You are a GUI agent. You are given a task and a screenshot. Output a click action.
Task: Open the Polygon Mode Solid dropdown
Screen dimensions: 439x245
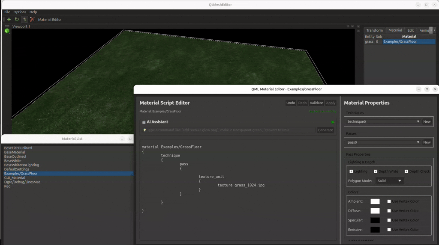(x=389, y=181)
